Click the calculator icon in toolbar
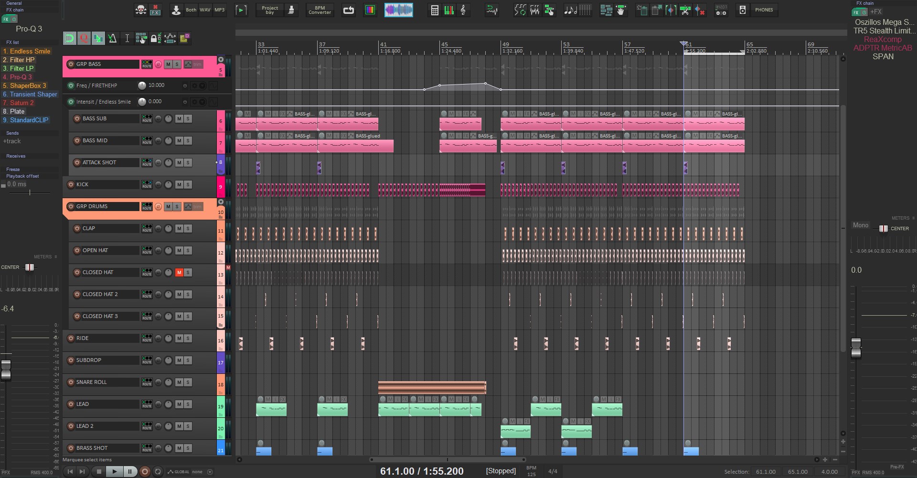 pos(435,10)
